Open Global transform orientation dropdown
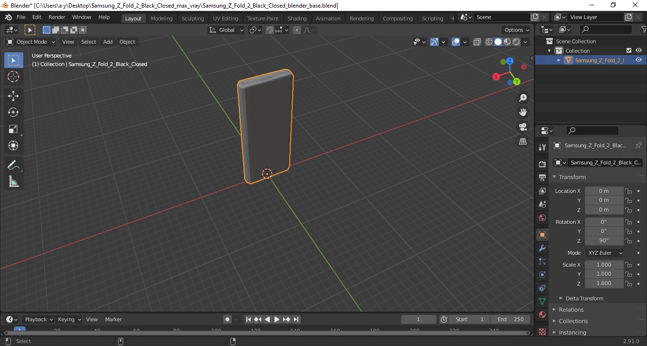 [x=226, y=30]
